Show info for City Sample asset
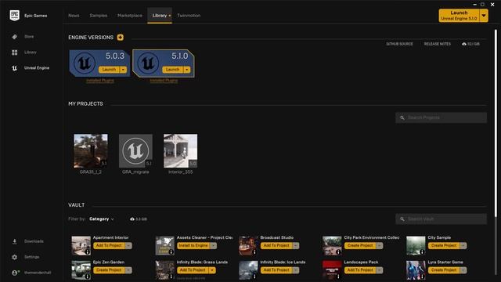Screen dimensions: 501x282 [422, 252]
